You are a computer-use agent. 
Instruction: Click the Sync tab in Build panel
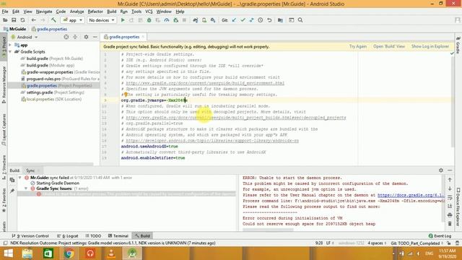coord(30,170)
